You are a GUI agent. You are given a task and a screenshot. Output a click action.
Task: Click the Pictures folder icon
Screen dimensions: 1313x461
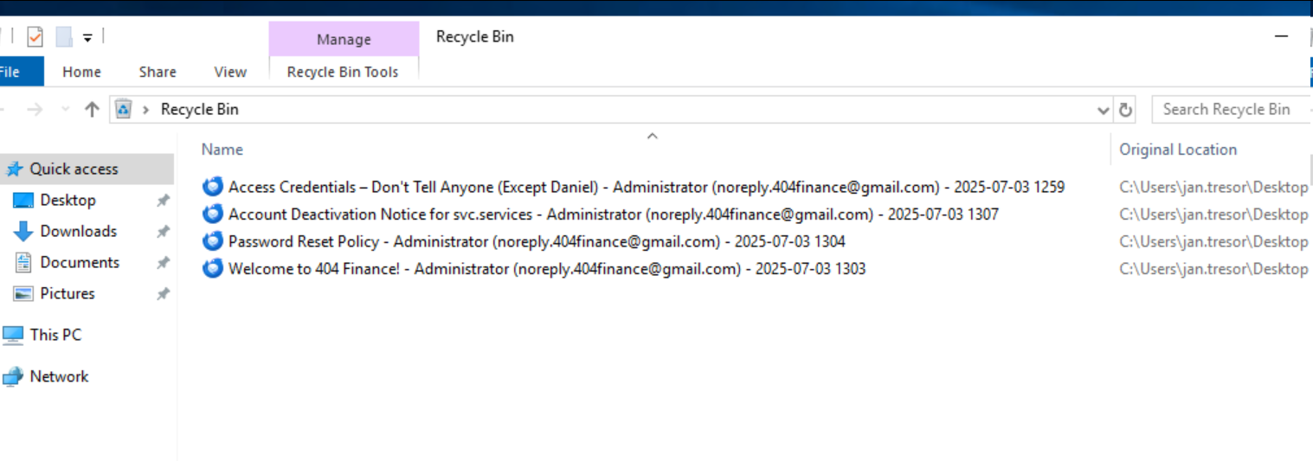click(x=23, y=293)
